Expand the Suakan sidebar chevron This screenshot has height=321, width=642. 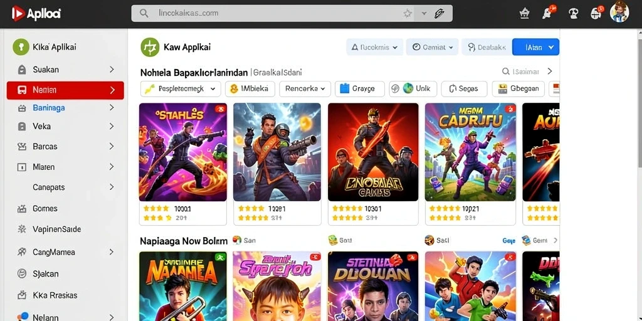(x=112, y=70)
